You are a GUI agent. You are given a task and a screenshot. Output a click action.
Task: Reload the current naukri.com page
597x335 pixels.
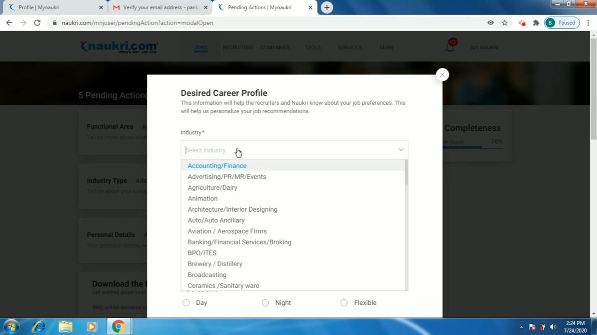[x=37, y=23]
